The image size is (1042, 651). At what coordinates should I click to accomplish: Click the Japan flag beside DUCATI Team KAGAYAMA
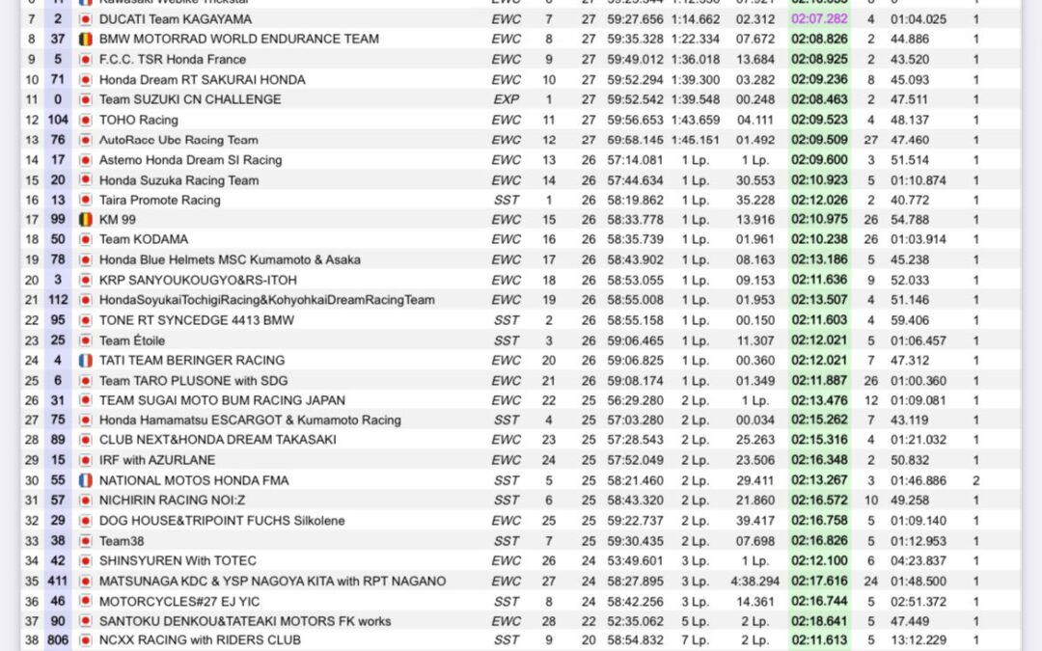(x=85, y=19)
